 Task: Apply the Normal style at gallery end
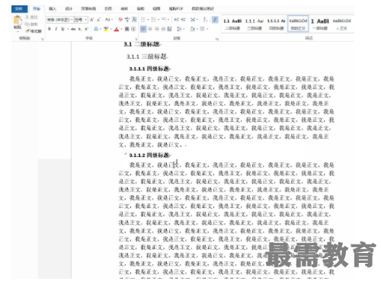(x=341, y=24)
